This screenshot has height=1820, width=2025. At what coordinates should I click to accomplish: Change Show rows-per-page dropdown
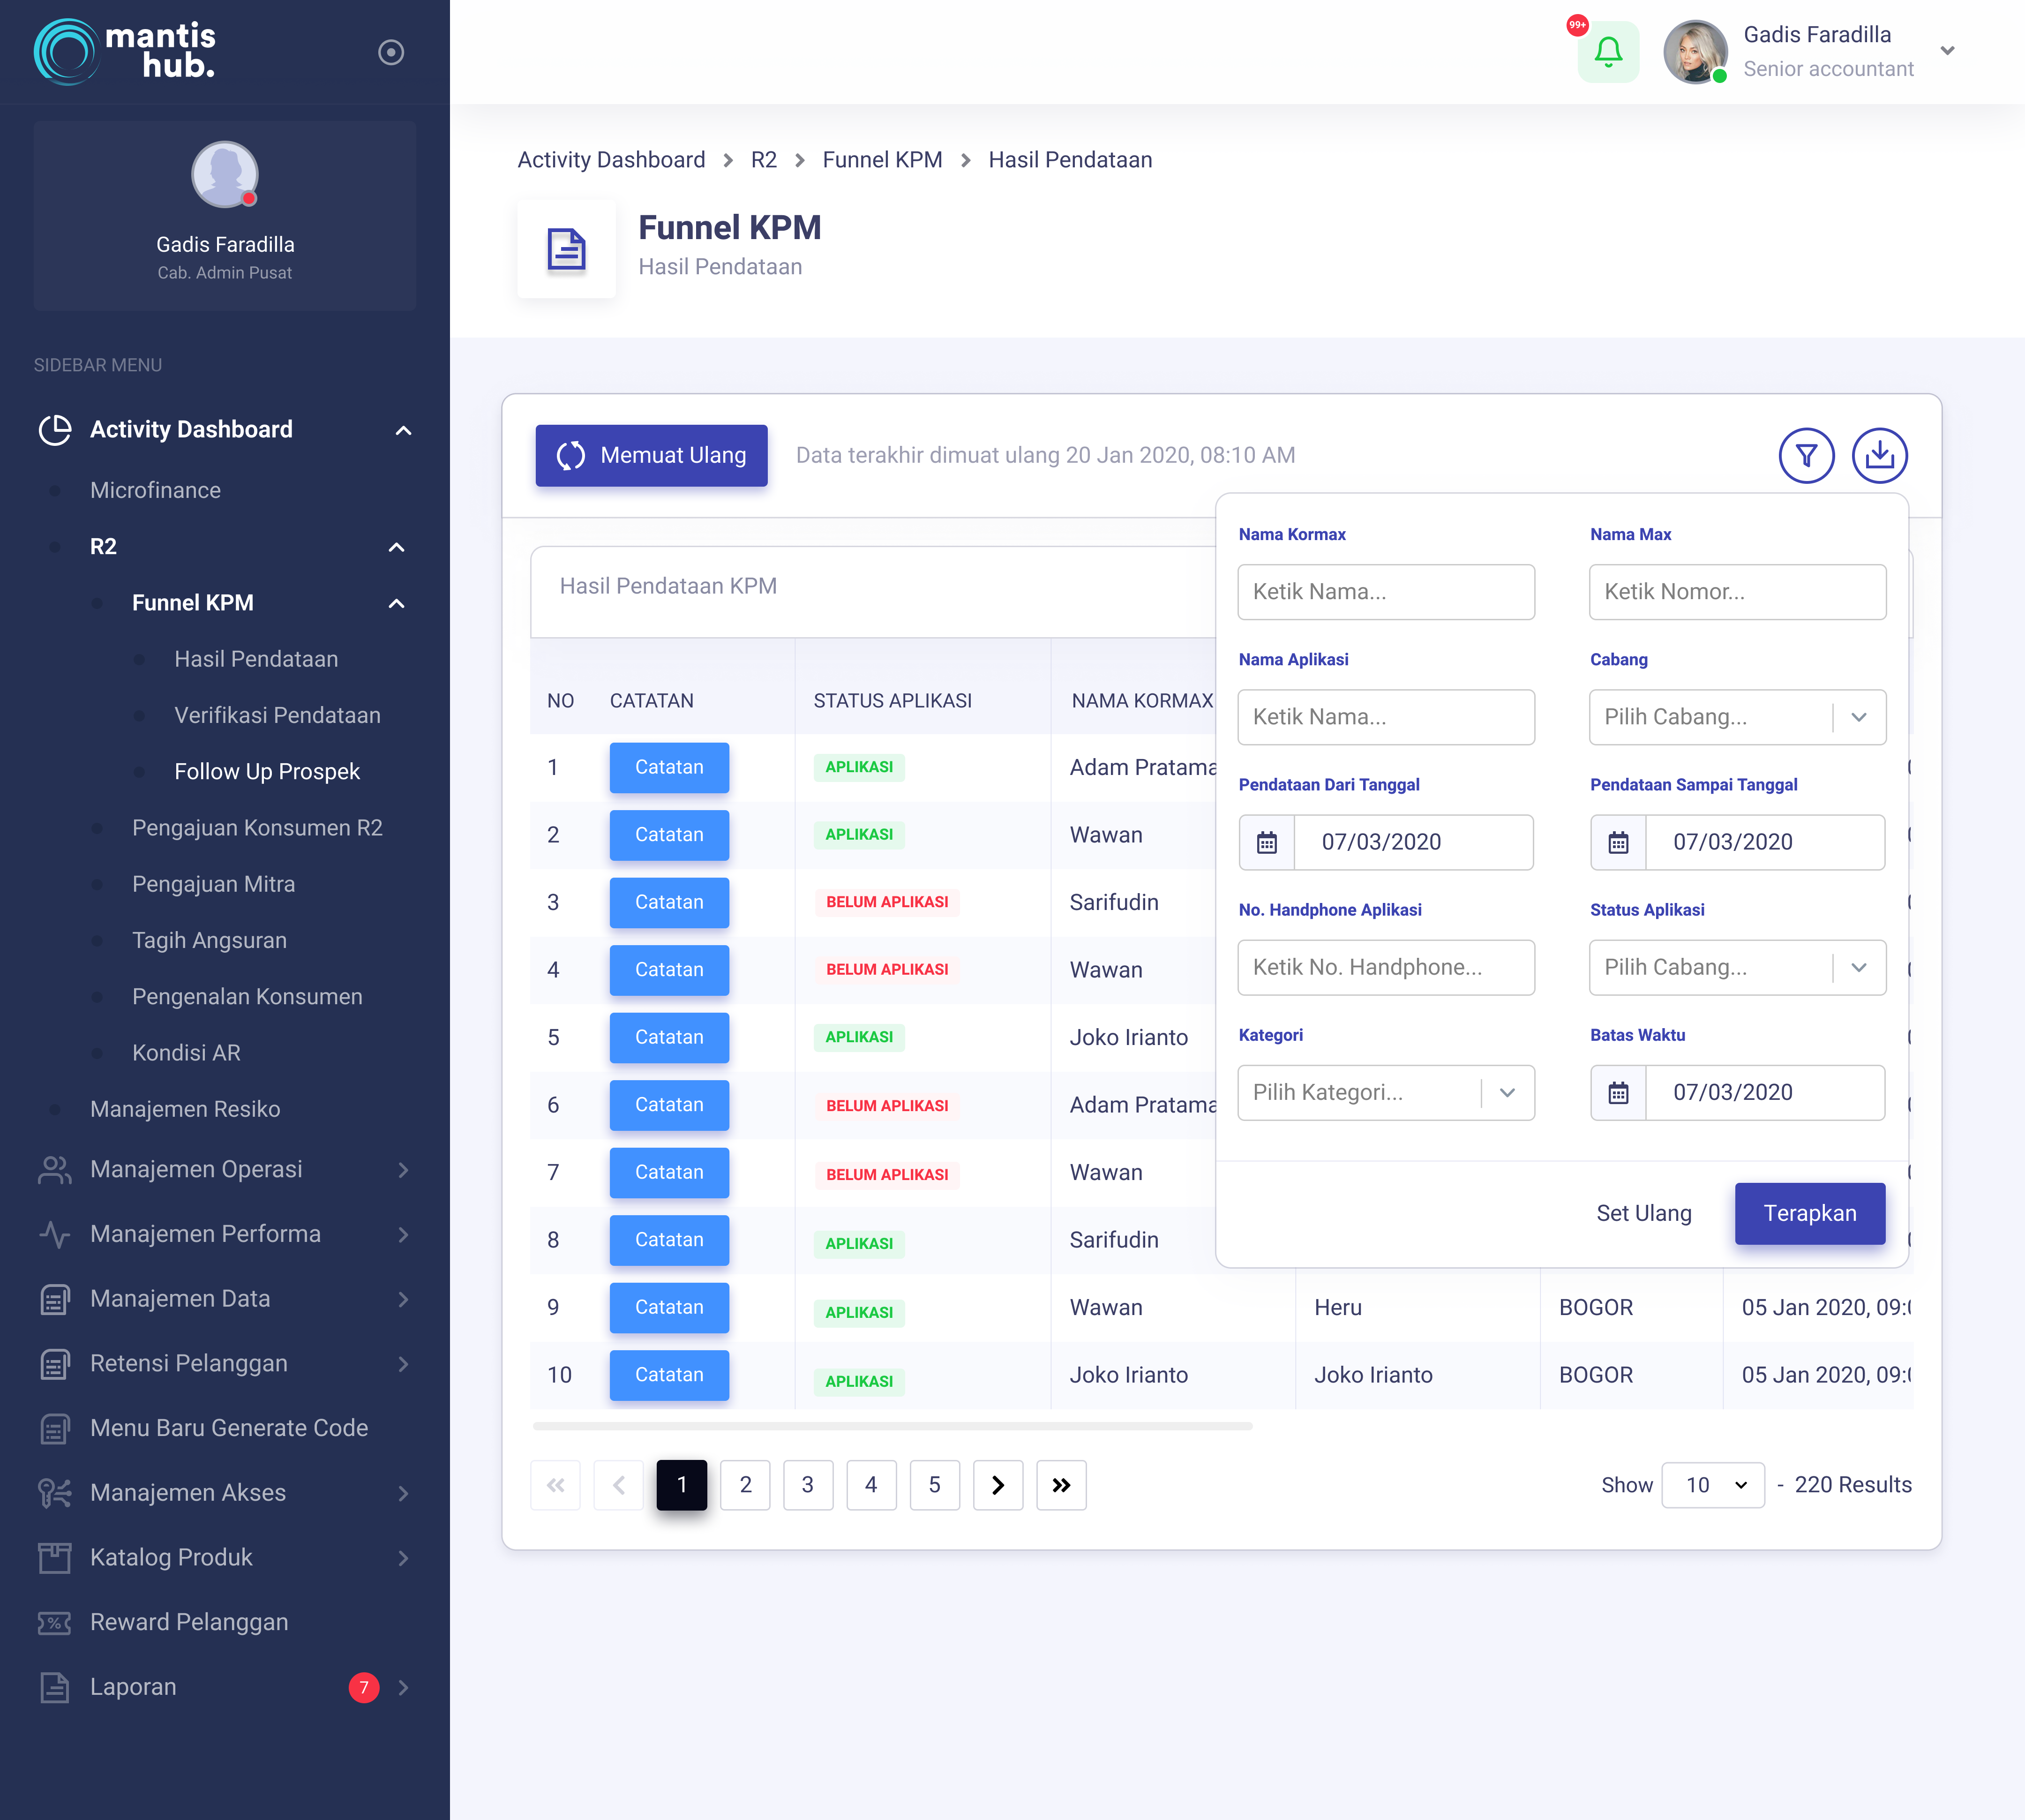(x=1712, y=1485)
